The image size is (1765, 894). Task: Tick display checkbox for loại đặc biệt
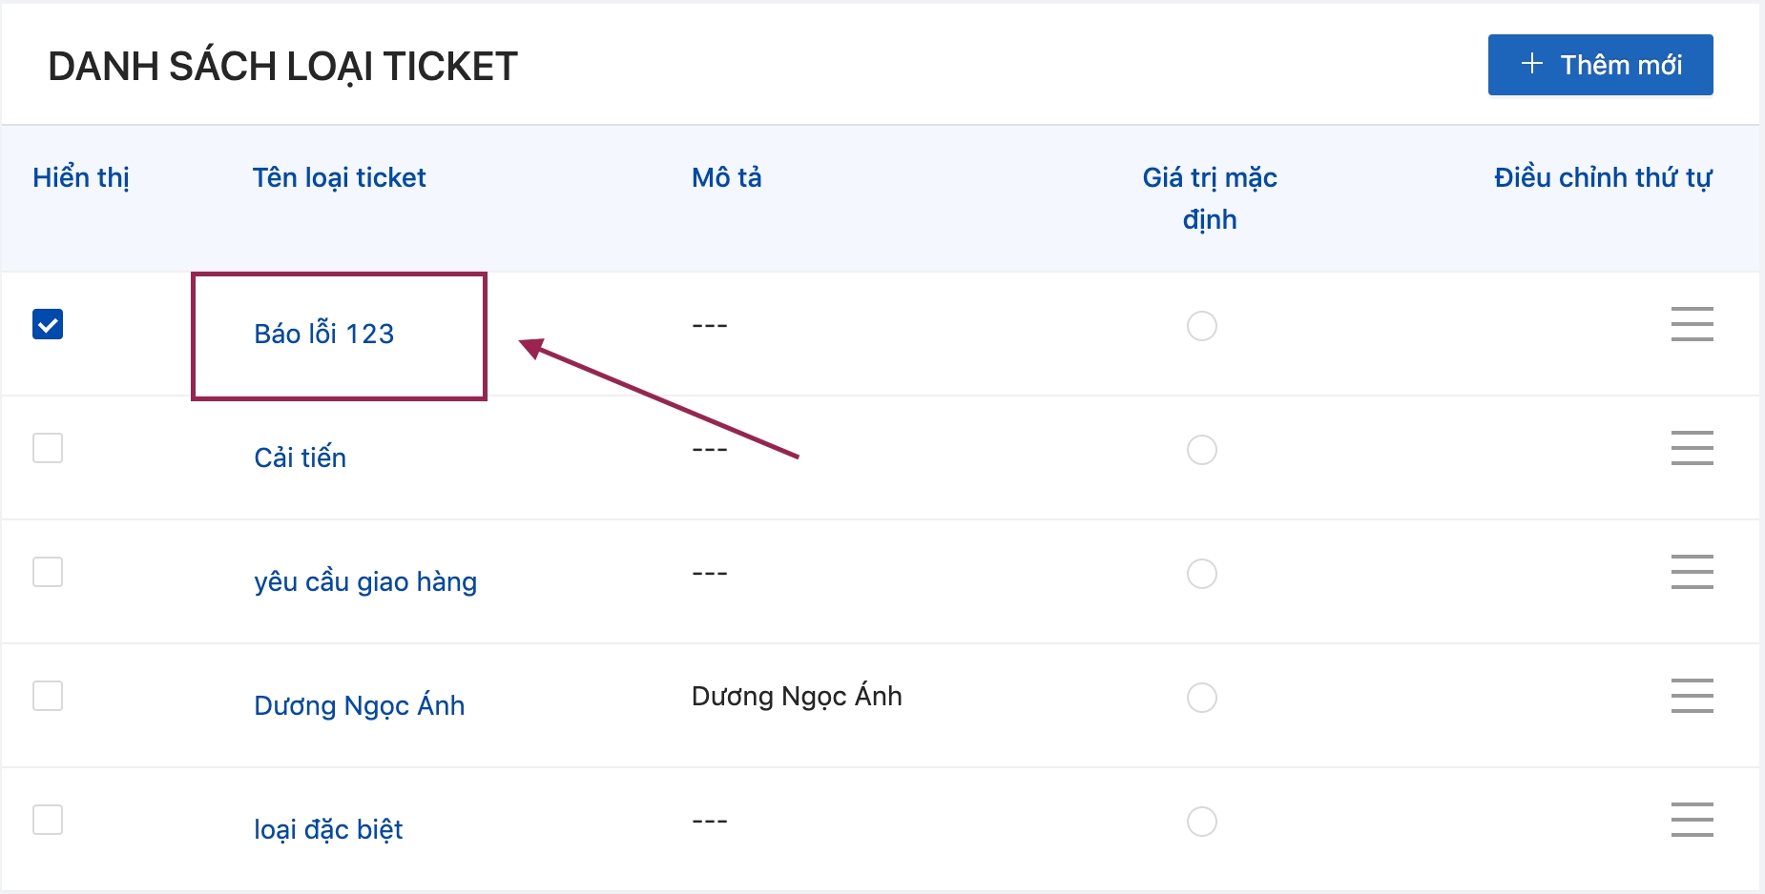[x=48, y=820]
